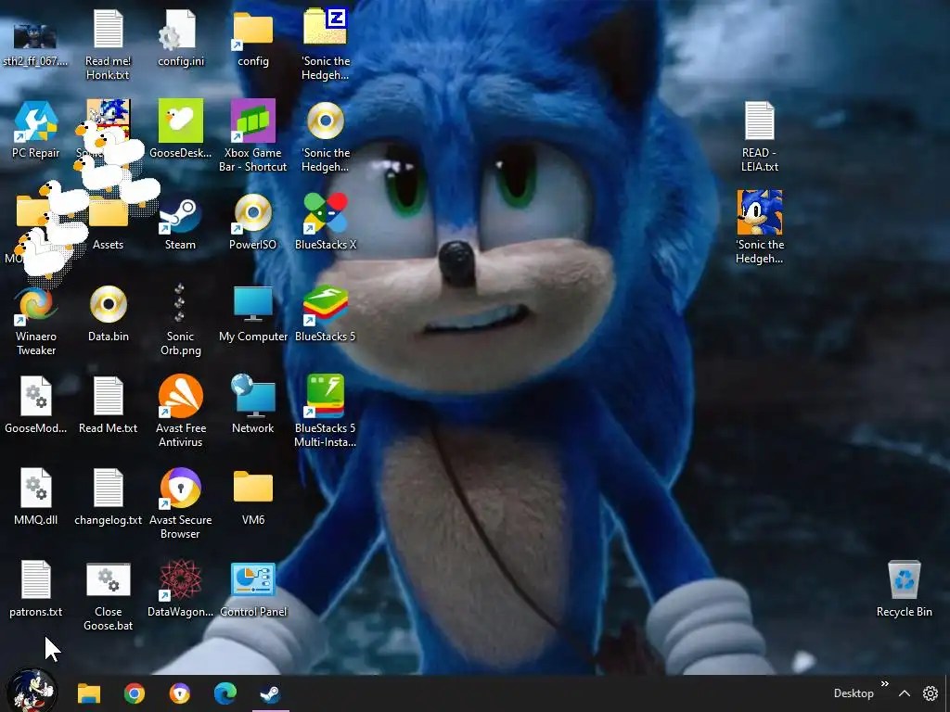Select the Close Goose.bat file
Viewport: 950px width, 712px height.
(108, 580)
